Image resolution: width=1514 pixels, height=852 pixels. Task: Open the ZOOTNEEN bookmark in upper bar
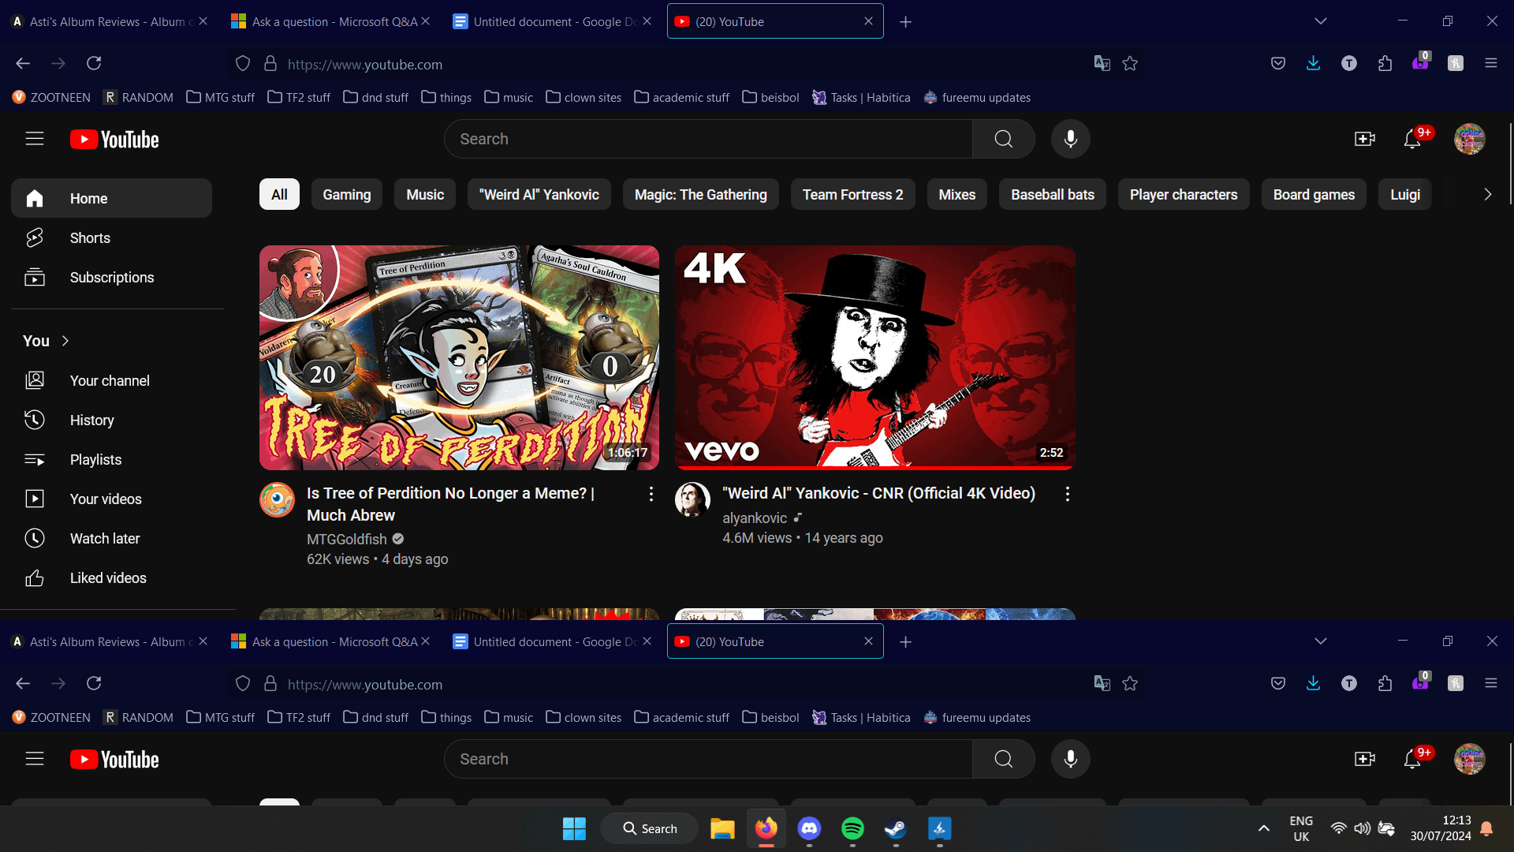point(51,97)
